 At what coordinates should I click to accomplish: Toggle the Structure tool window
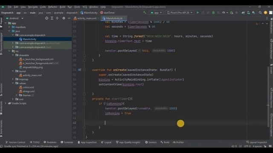click(1, 90)
